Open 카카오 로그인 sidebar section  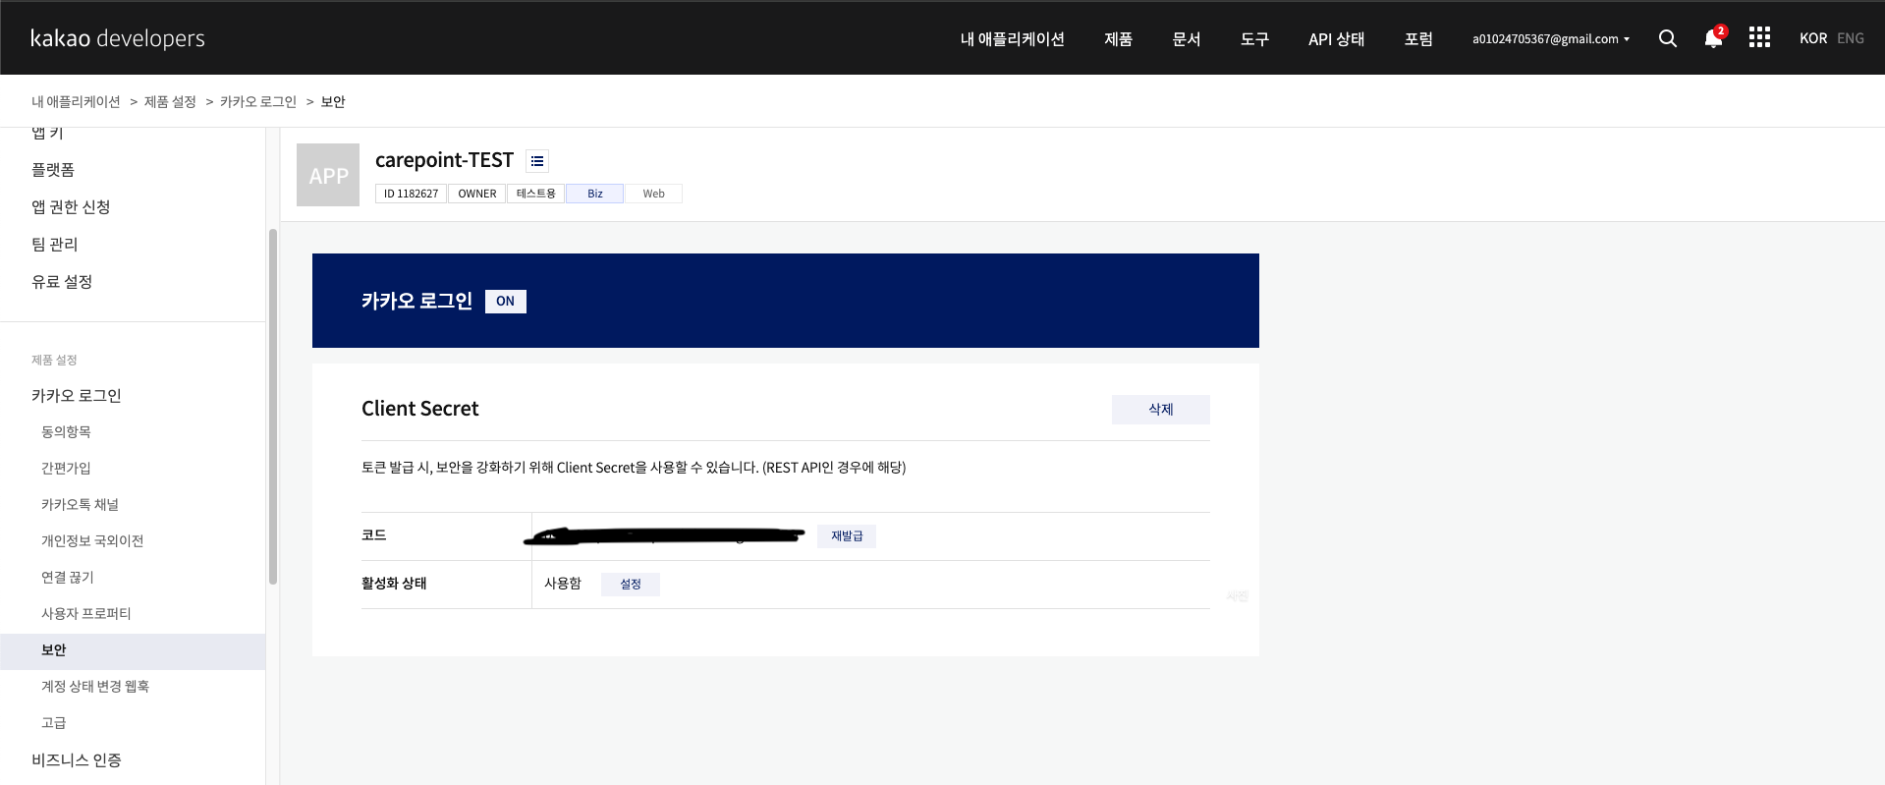click(77, 396)
